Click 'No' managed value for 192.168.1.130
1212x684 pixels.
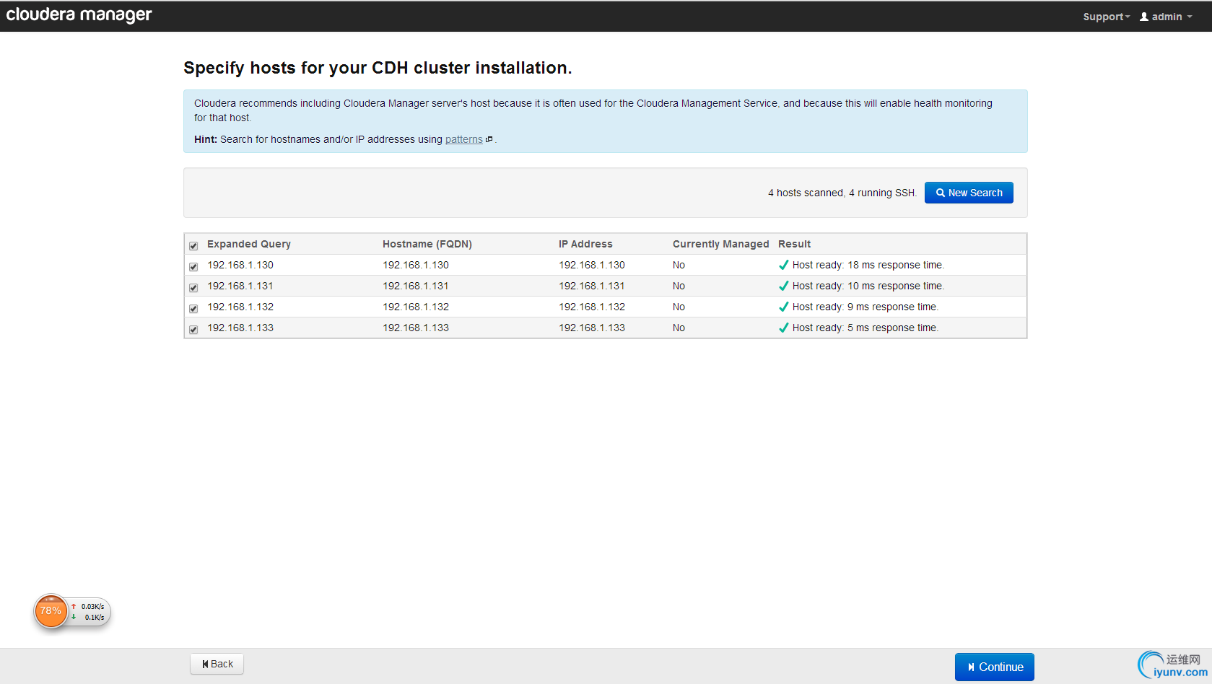point(679,265)
